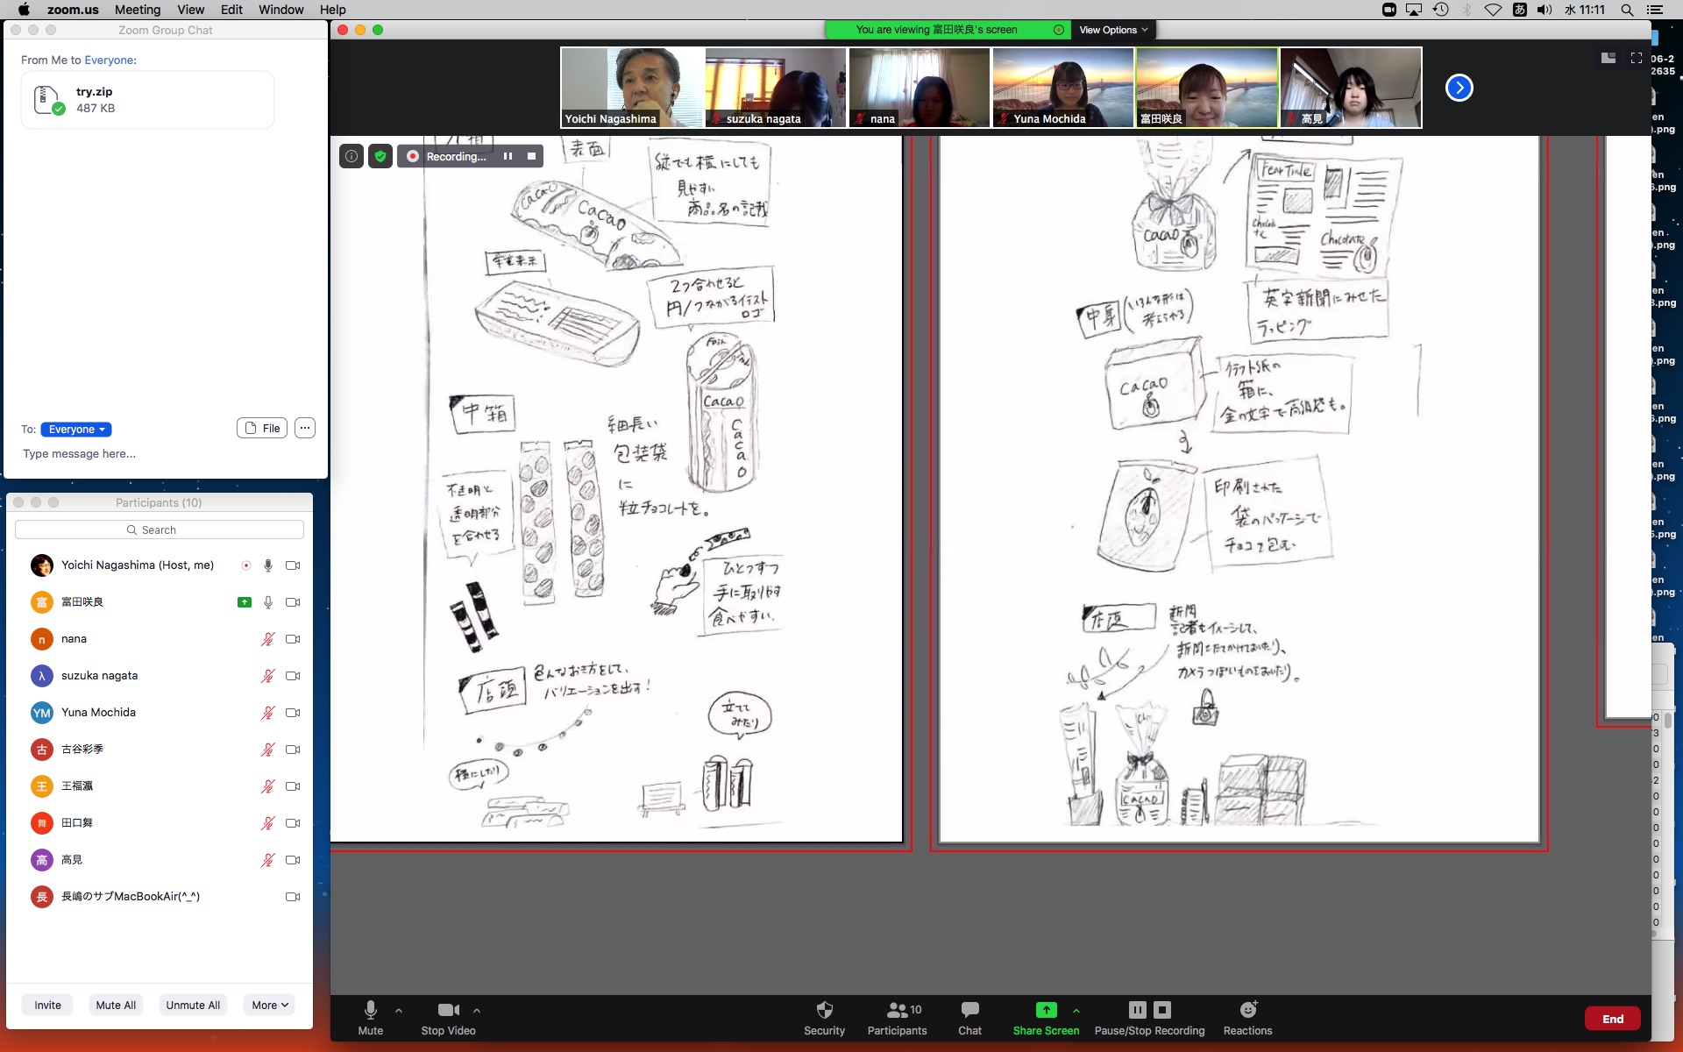
Task: Pause the recording indicator
Action: coord(508,156)
